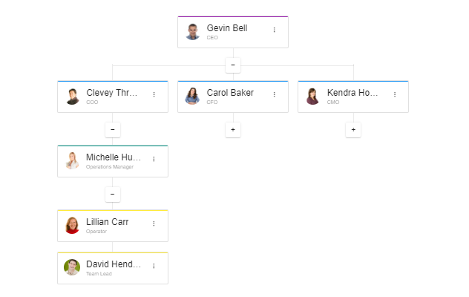Open Kendra Ho… card's three-dot menu
Image resolution: width=469 pixels, height=297 pixels.
[394, 95]
